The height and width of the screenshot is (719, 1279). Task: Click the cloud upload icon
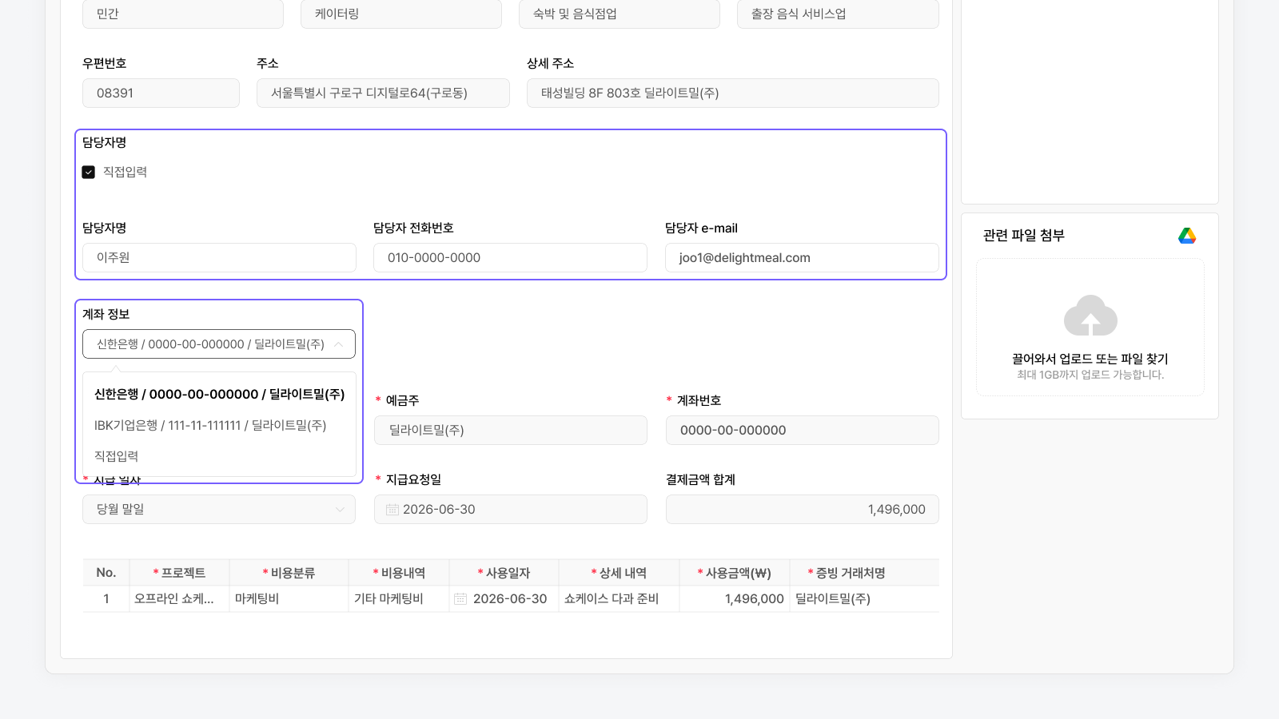(x=1090, y=316)
